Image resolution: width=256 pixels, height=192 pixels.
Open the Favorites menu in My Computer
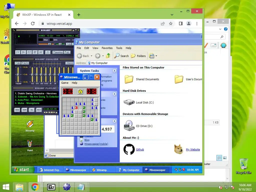coord(107,48)
